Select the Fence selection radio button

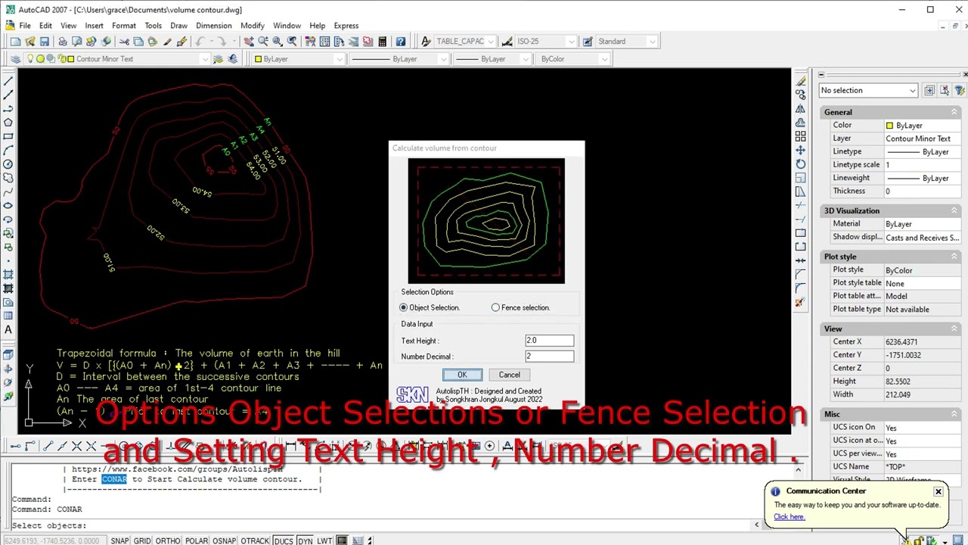(x=495, y=307)
